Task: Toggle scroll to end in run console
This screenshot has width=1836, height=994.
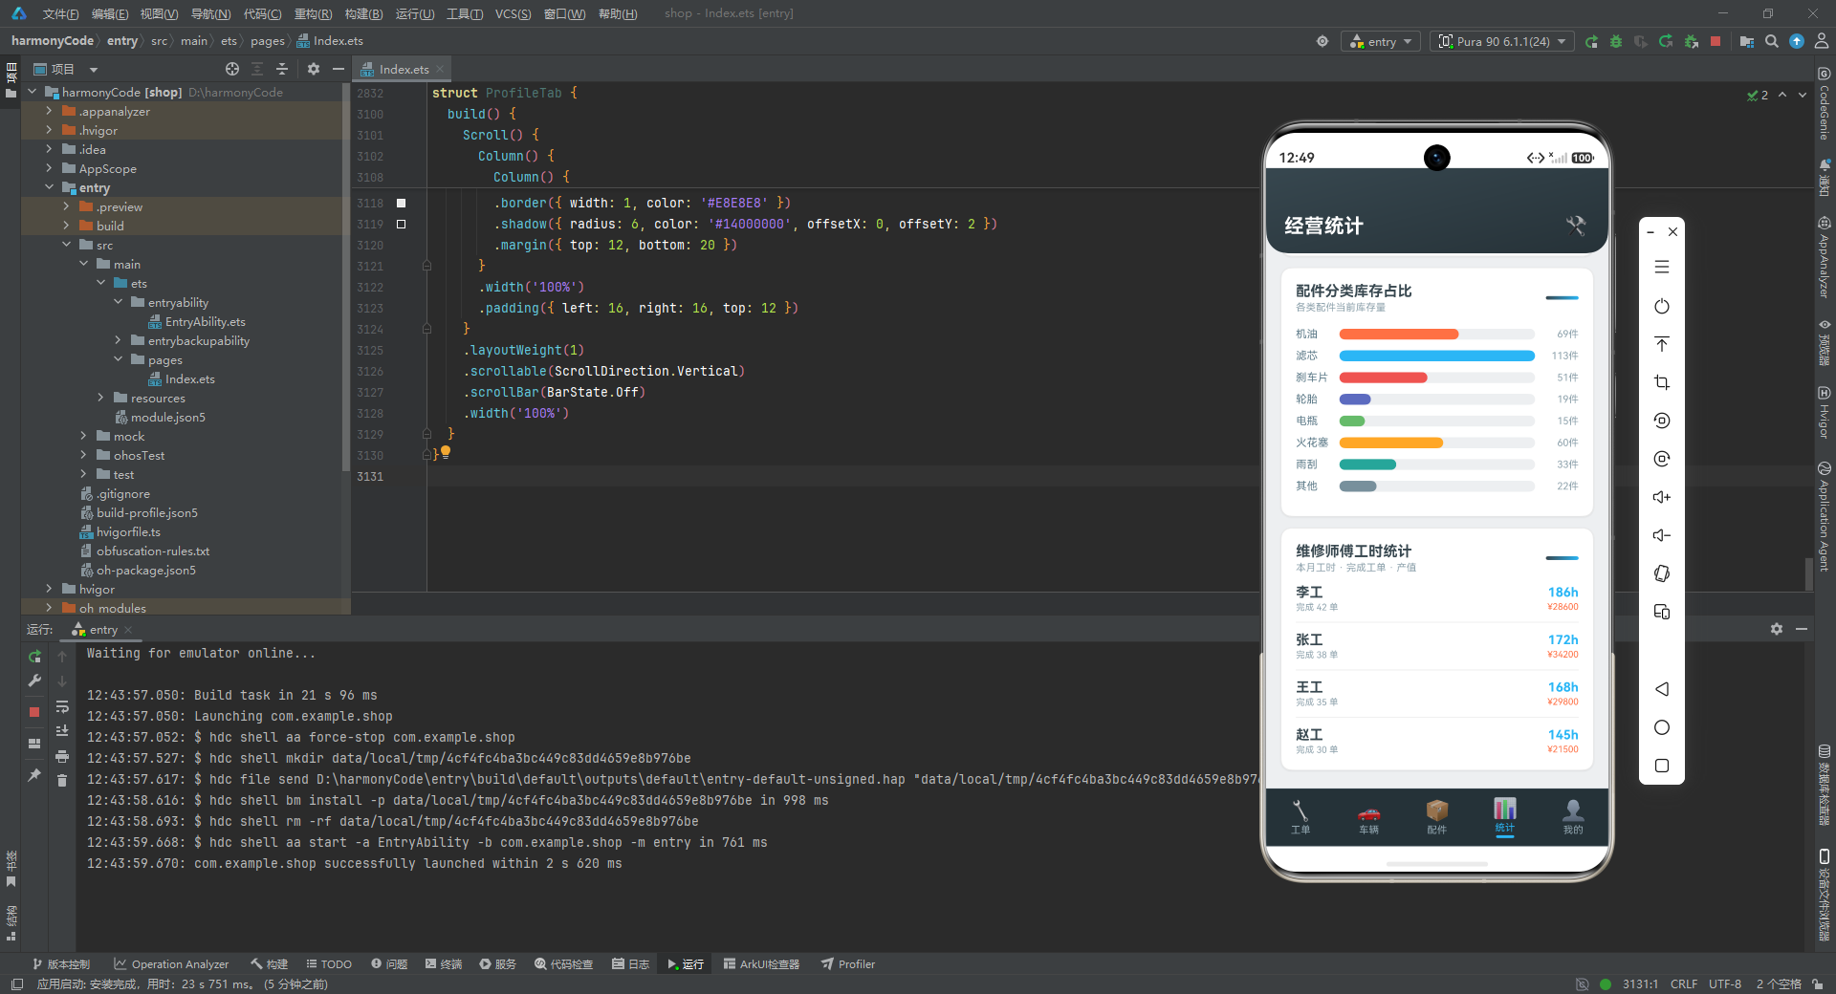Action: click(x=61, y=730)
